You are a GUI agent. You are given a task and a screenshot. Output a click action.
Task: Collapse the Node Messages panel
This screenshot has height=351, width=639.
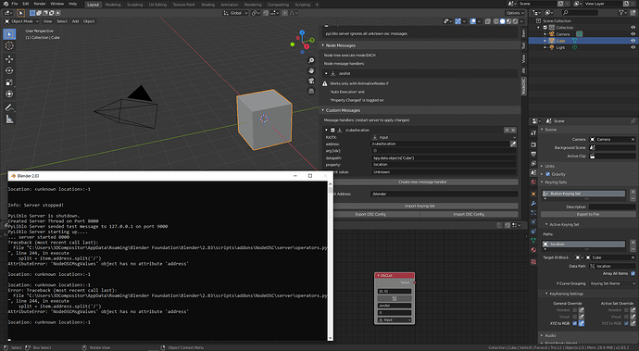[323, 45]
